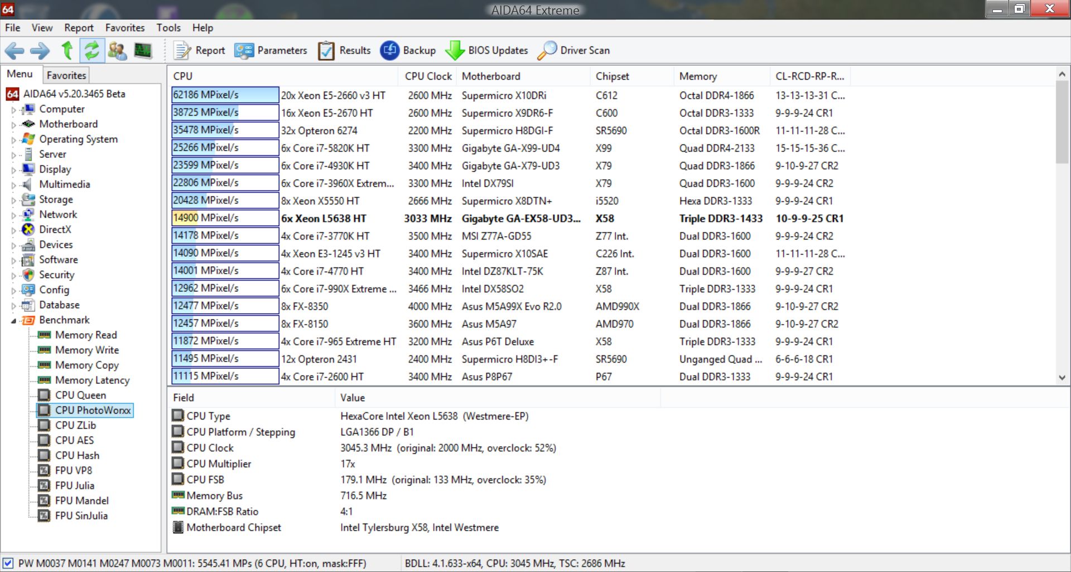Expand the Computer tree node
The image size is (1071, 572).
[14, 110]
